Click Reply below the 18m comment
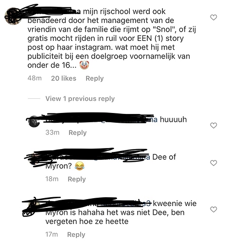This screenshot has height=243, width=229. click(77, 179)
